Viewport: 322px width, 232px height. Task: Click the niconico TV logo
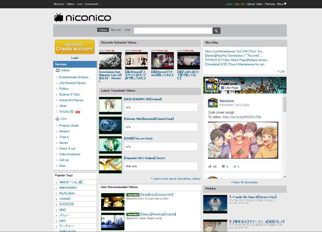pos(83,18)
